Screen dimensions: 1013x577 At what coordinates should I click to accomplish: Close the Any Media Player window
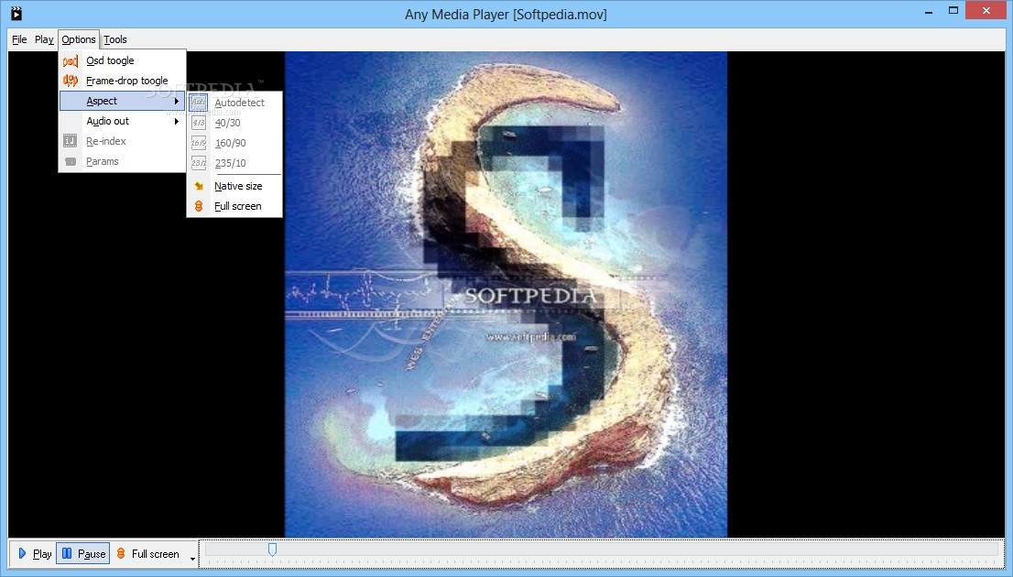(986, 10)
